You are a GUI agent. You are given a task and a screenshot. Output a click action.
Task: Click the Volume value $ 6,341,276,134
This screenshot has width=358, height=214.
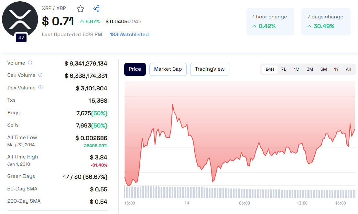click(86, 63)
